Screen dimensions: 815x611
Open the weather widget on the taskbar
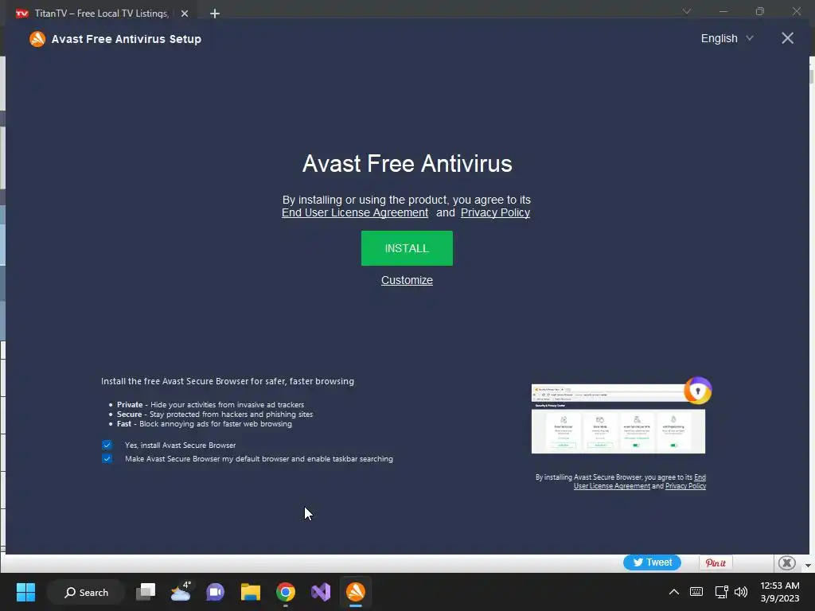click(x=181, y=592)
